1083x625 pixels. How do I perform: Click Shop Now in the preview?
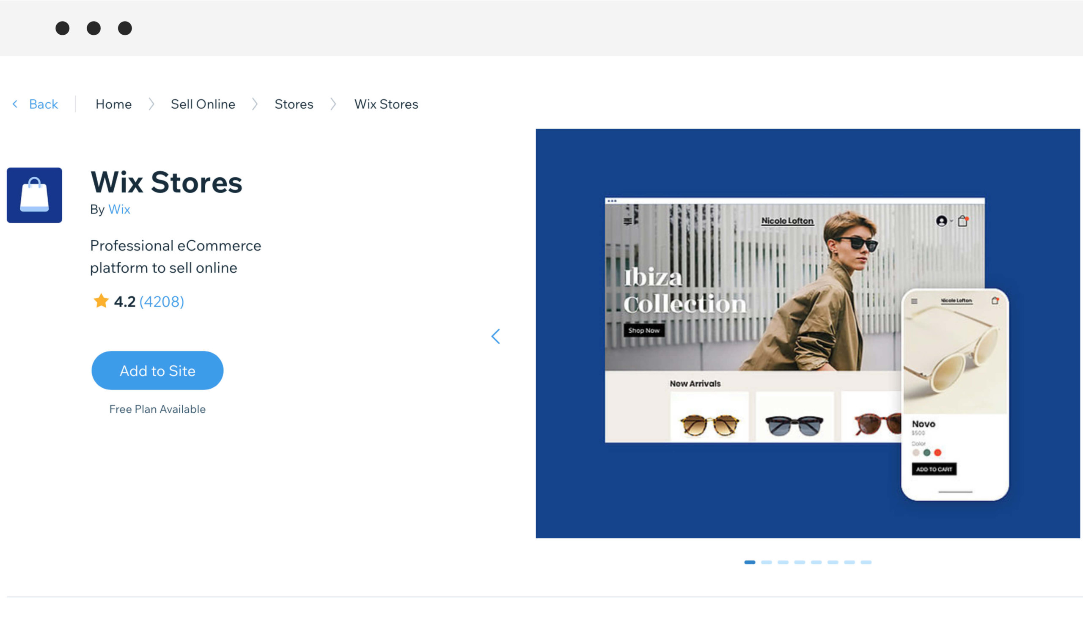click(644, 330)
